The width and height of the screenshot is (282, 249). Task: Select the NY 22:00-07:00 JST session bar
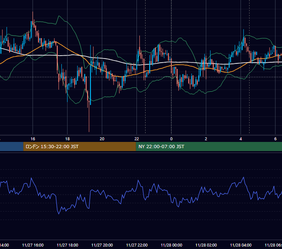[209, 146]
